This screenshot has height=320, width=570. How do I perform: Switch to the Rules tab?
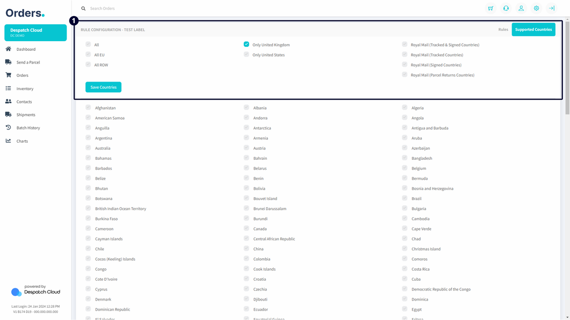point(503,29)
